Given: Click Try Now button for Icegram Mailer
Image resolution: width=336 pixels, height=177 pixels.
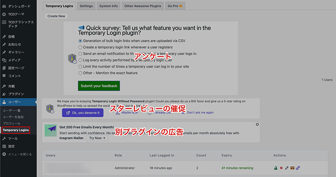Looking at the screenshot, I should (x=97, y=138).
